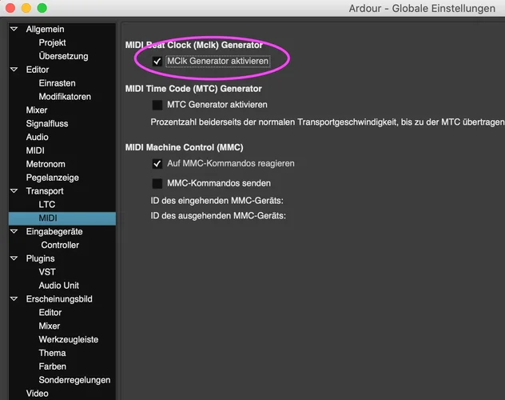
Task: Select the highlighted MIDI item under Transport
Action: point(62,218)
